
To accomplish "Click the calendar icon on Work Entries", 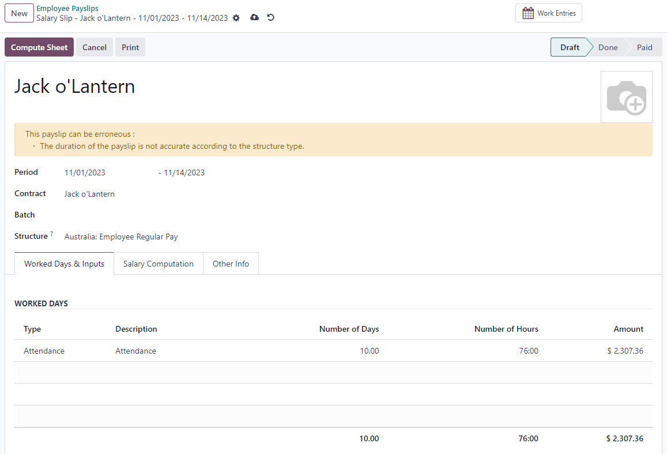I will point(527,12).
